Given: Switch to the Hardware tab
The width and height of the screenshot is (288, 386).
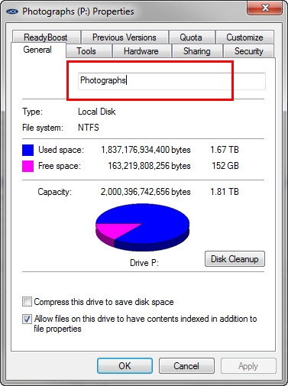Looking at the screenshot, I should (x=141, y=51).
